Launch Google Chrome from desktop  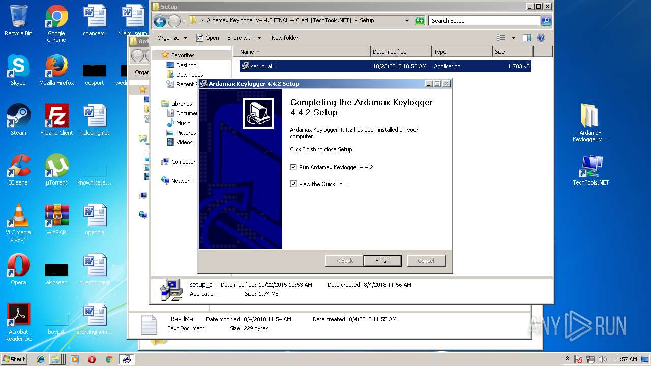point(56,23)
